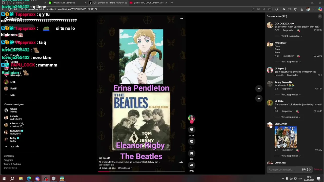Open Windows Start menu
This screenshot has width=324, height=182.
pos(4,179)
